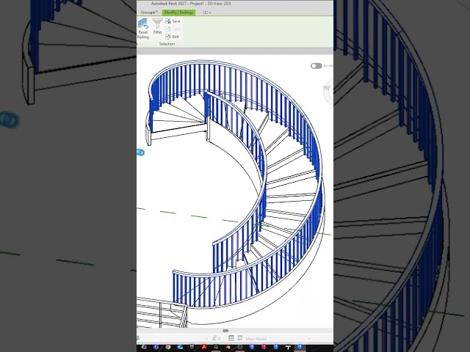The image size is (470, 352).
Task: Edit the saved selection set
Action: coord(172,37)
